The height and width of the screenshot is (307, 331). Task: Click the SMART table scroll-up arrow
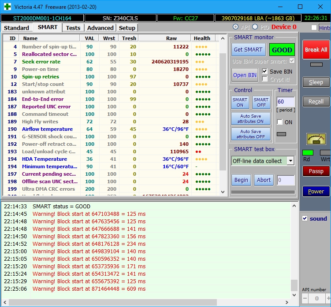tap(223, 38)
